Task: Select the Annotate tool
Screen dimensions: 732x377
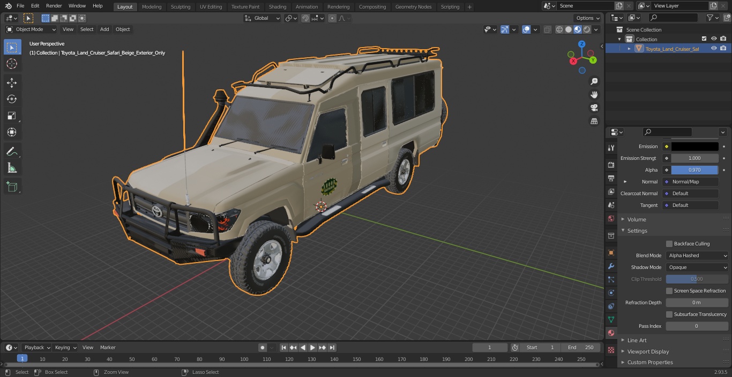Action: pos(12,151)
